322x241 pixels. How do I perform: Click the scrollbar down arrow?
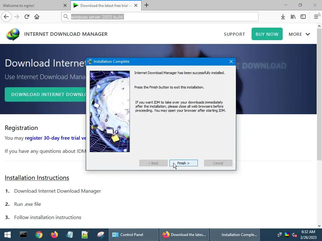point(319,226)
